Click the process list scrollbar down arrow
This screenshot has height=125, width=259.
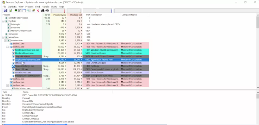[258, 88]
